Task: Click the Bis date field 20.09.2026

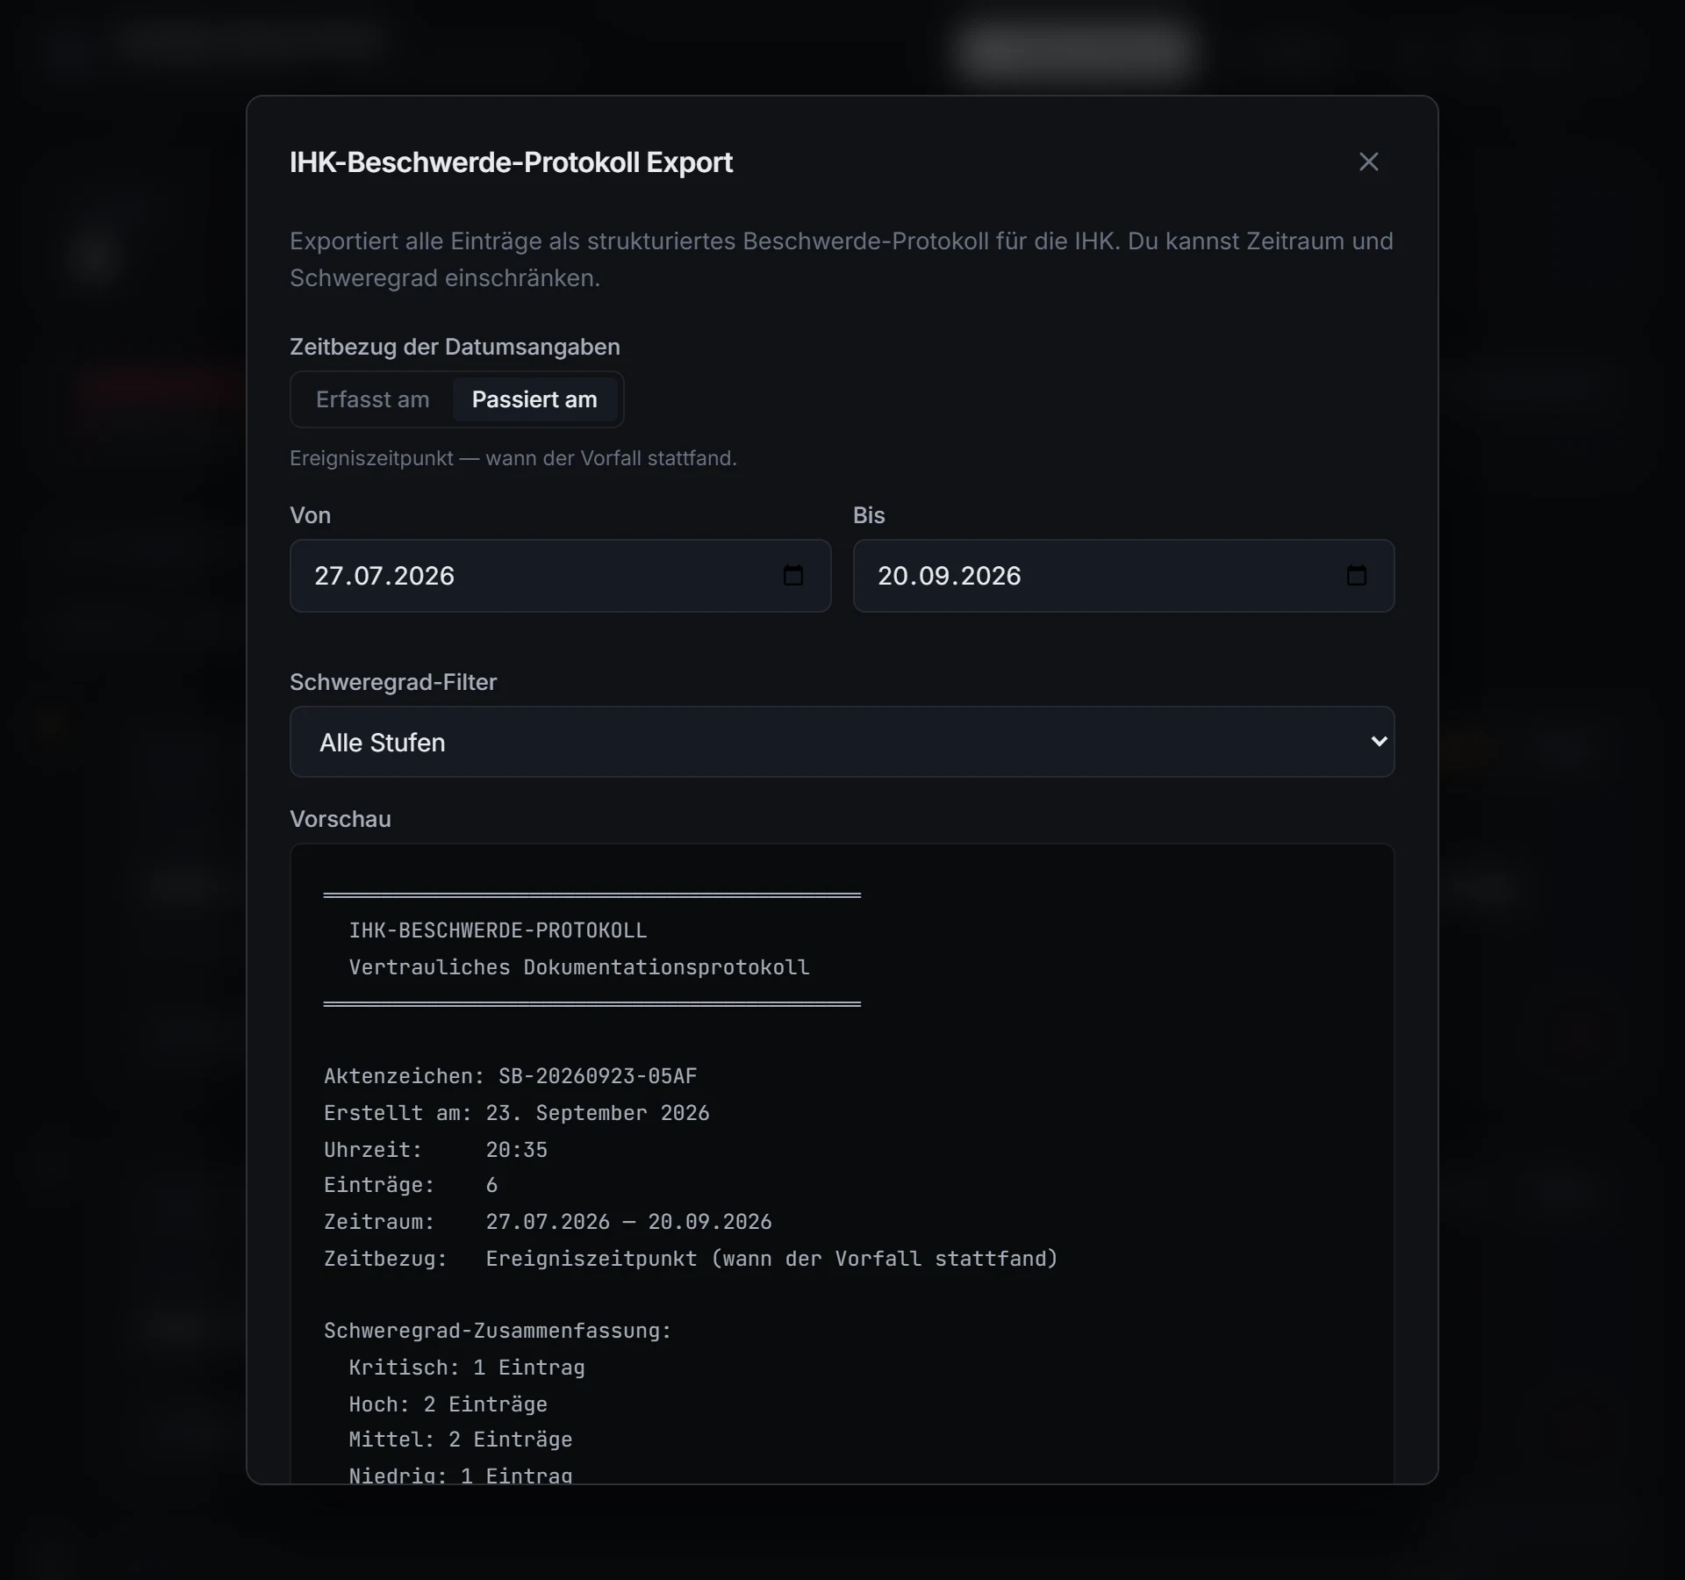Action: [x=1123, y=576]
